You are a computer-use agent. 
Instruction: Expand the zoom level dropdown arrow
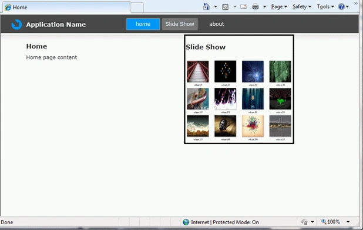(x=348, y=222)
